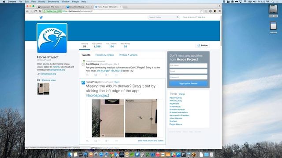Switch to Tweets & replies tab
This screenshot has height=158, width=282.
104,55
